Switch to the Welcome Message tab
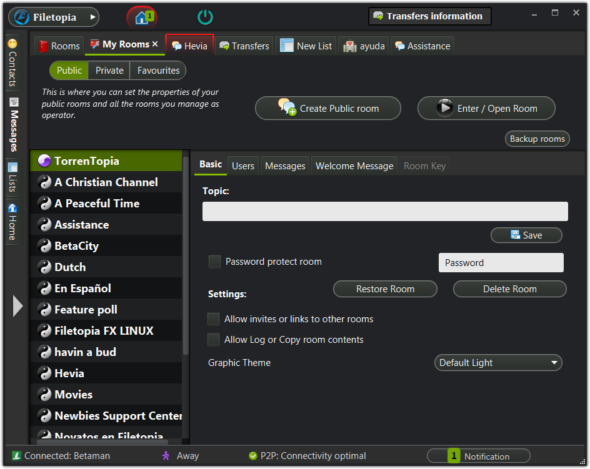 [x=354, y=166]
